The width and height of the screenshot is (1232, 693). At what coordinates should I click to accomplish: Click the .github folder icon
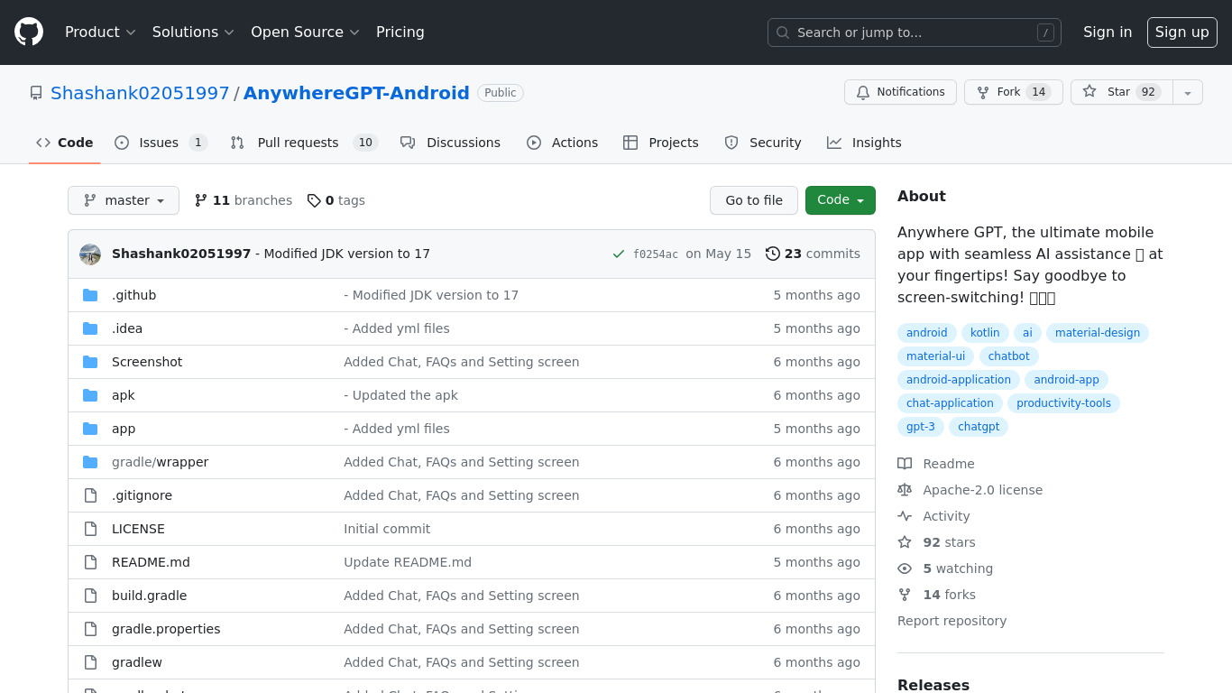coord(90,295)
